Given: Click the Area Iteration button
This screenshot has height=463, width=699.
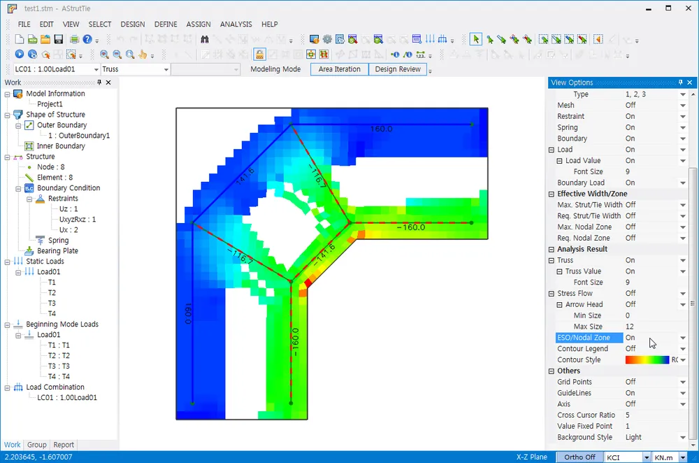Looking at the screenshot, I should [x=339, y=69].
